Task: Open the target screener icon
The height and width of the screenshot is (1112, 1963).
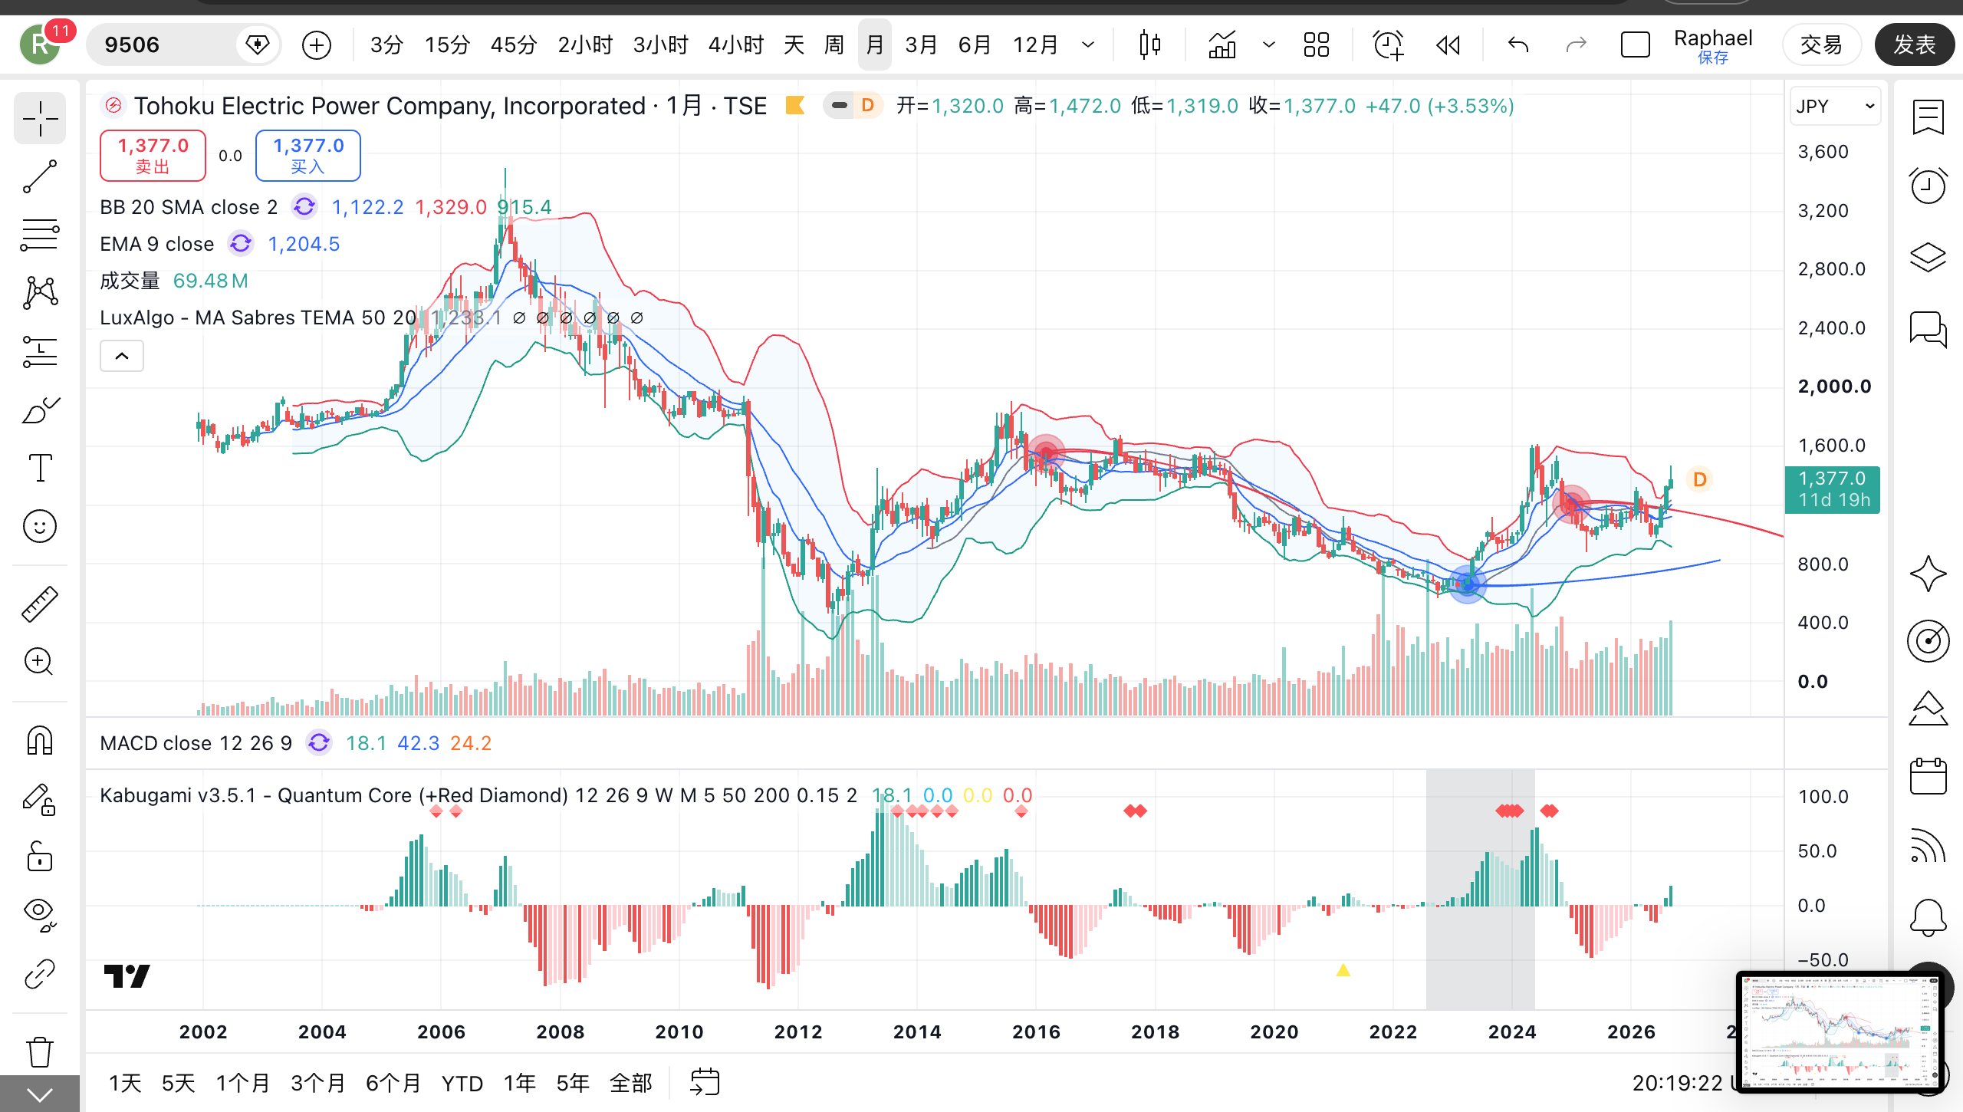Action: coord(1928,640)
